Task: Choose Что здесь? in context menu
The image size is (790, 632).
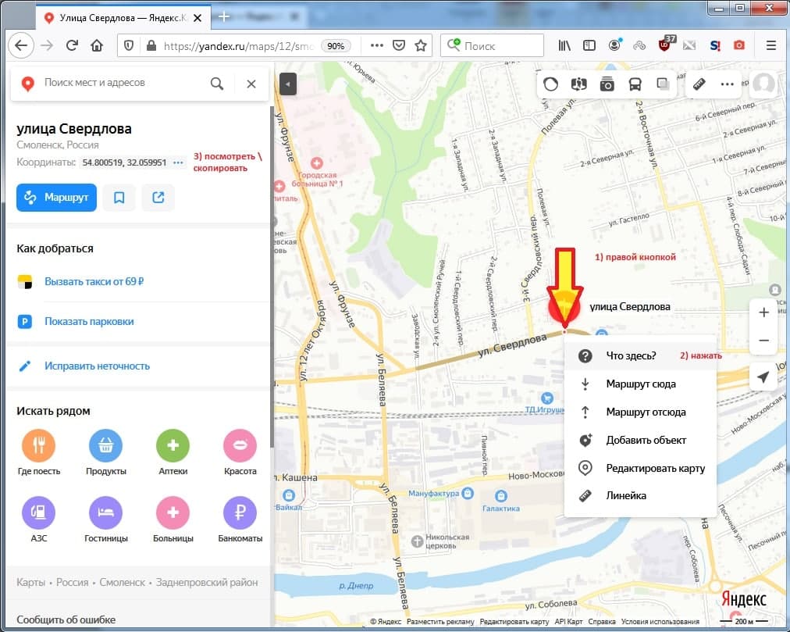Action: point(640,355)
